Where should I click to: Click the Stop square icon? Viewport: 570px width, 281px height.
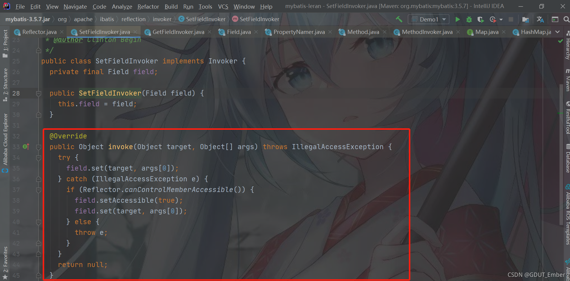(511, 19)
